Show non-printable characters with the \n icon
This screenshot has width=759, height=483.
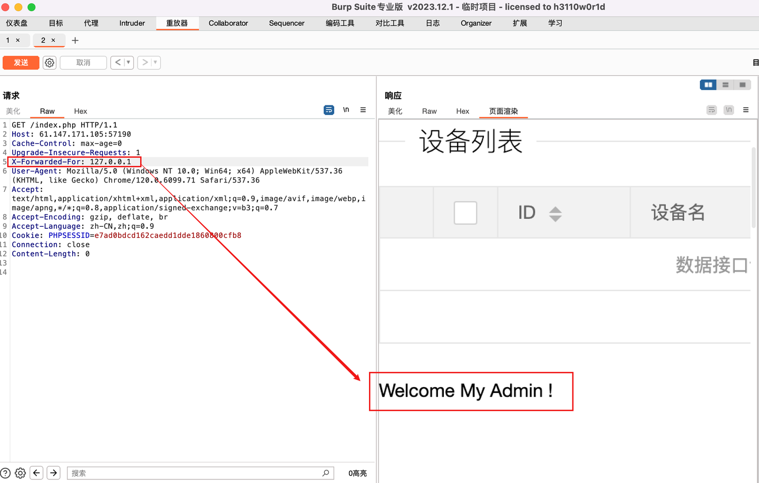pos(346,110)
